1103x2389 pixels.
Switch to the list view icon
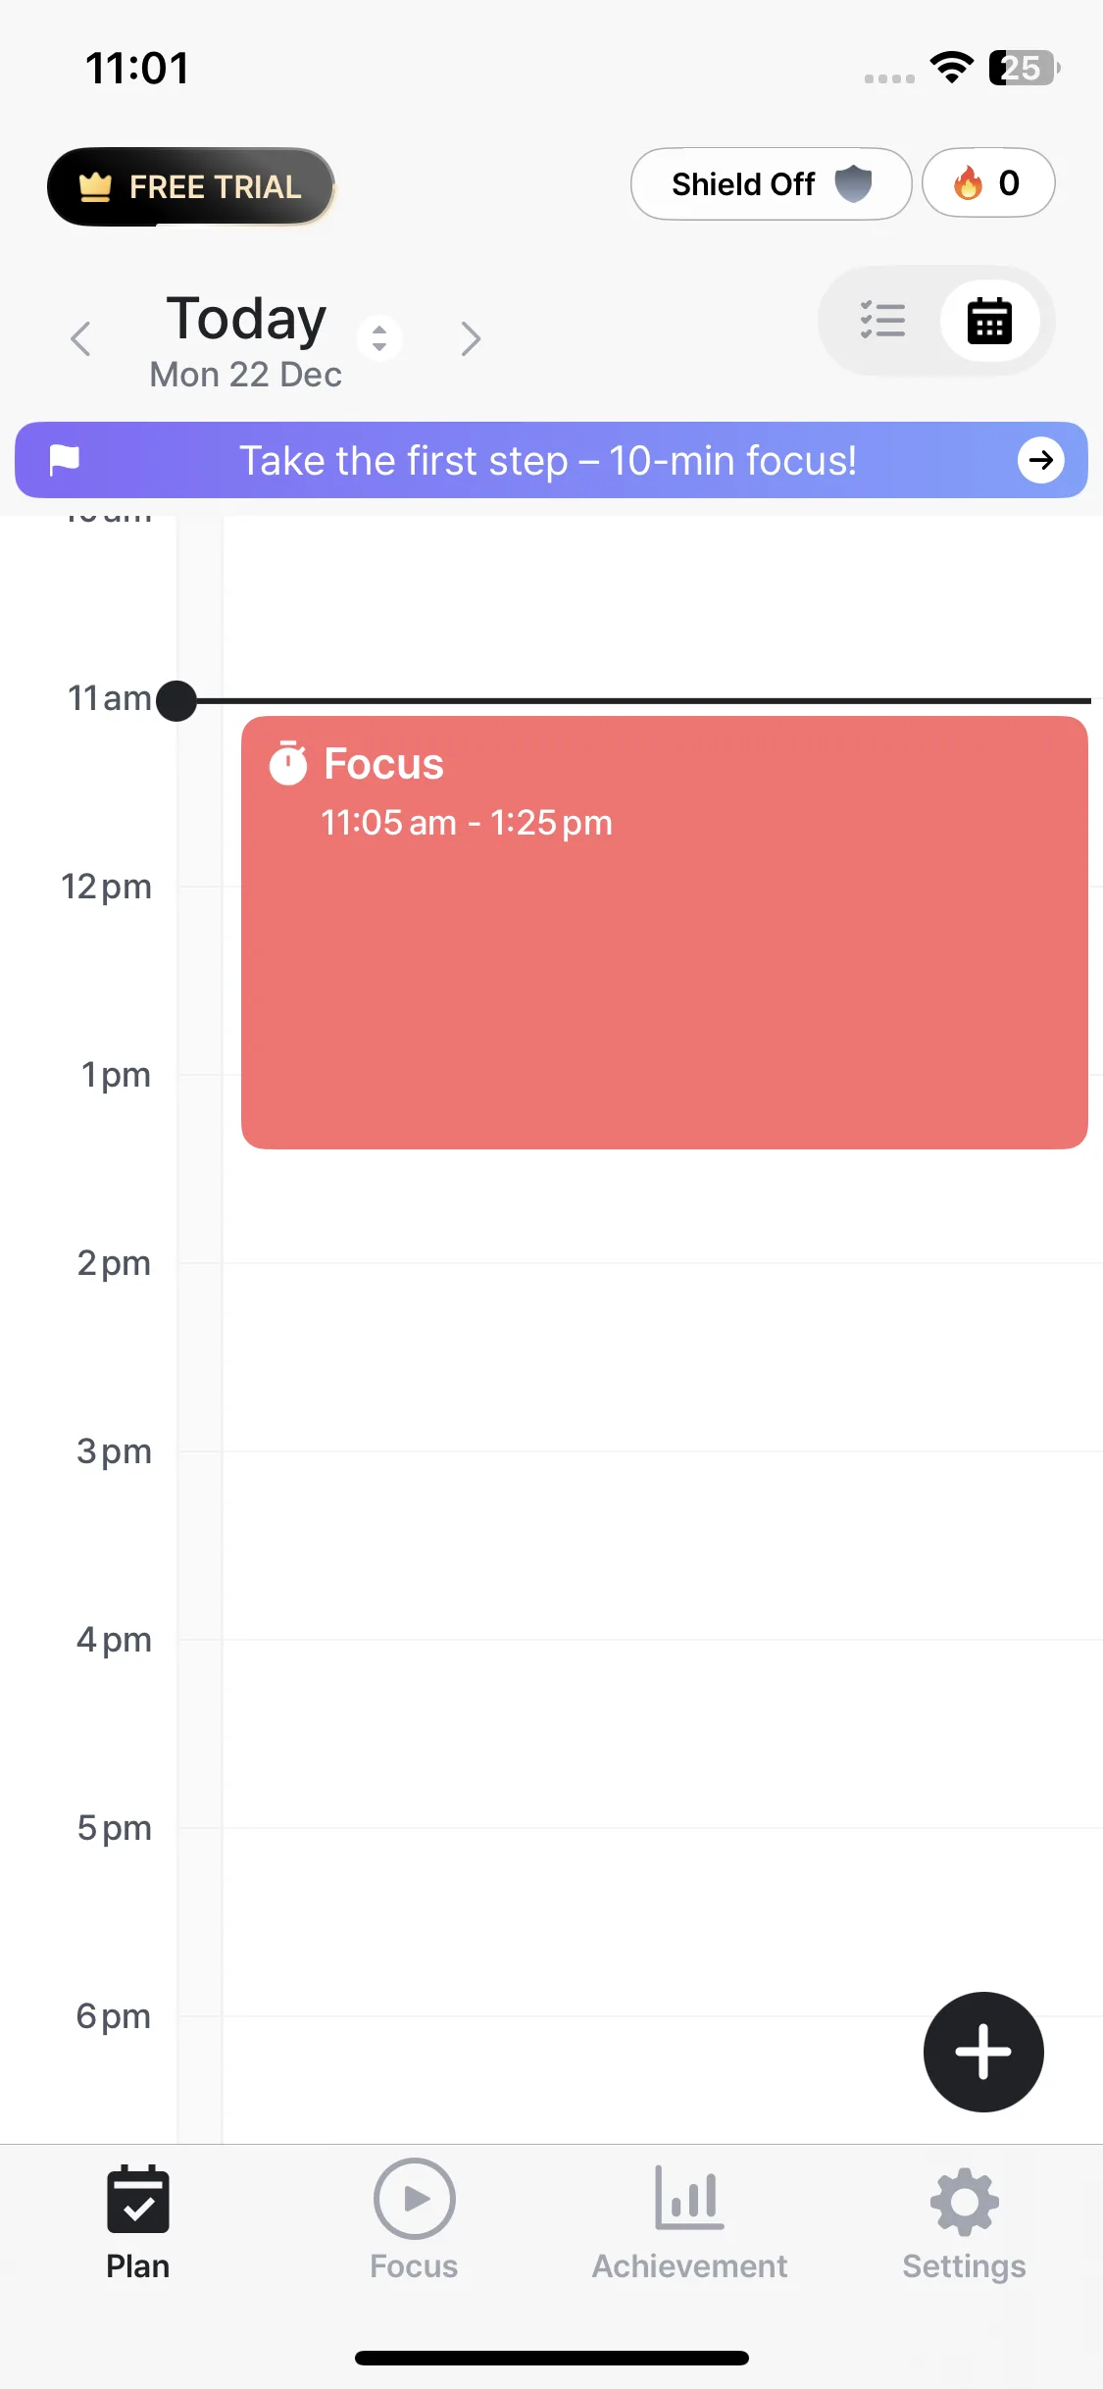click(882, 321)
